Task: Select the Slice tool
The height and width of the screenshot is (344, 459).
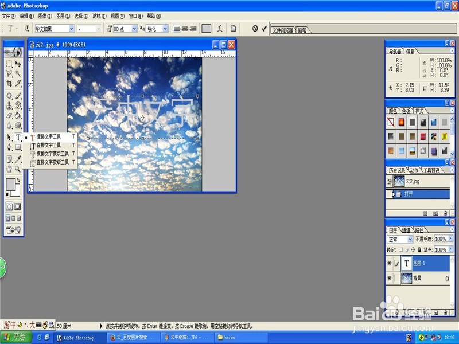Action: 18,84
